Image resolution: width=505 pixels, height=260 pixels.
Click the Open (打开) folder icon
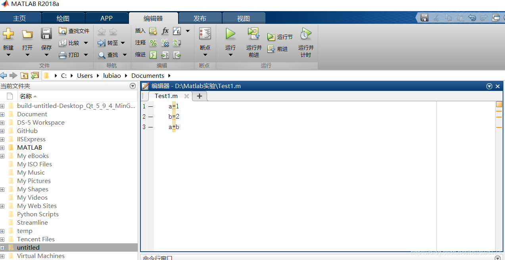tap(27, 34)
